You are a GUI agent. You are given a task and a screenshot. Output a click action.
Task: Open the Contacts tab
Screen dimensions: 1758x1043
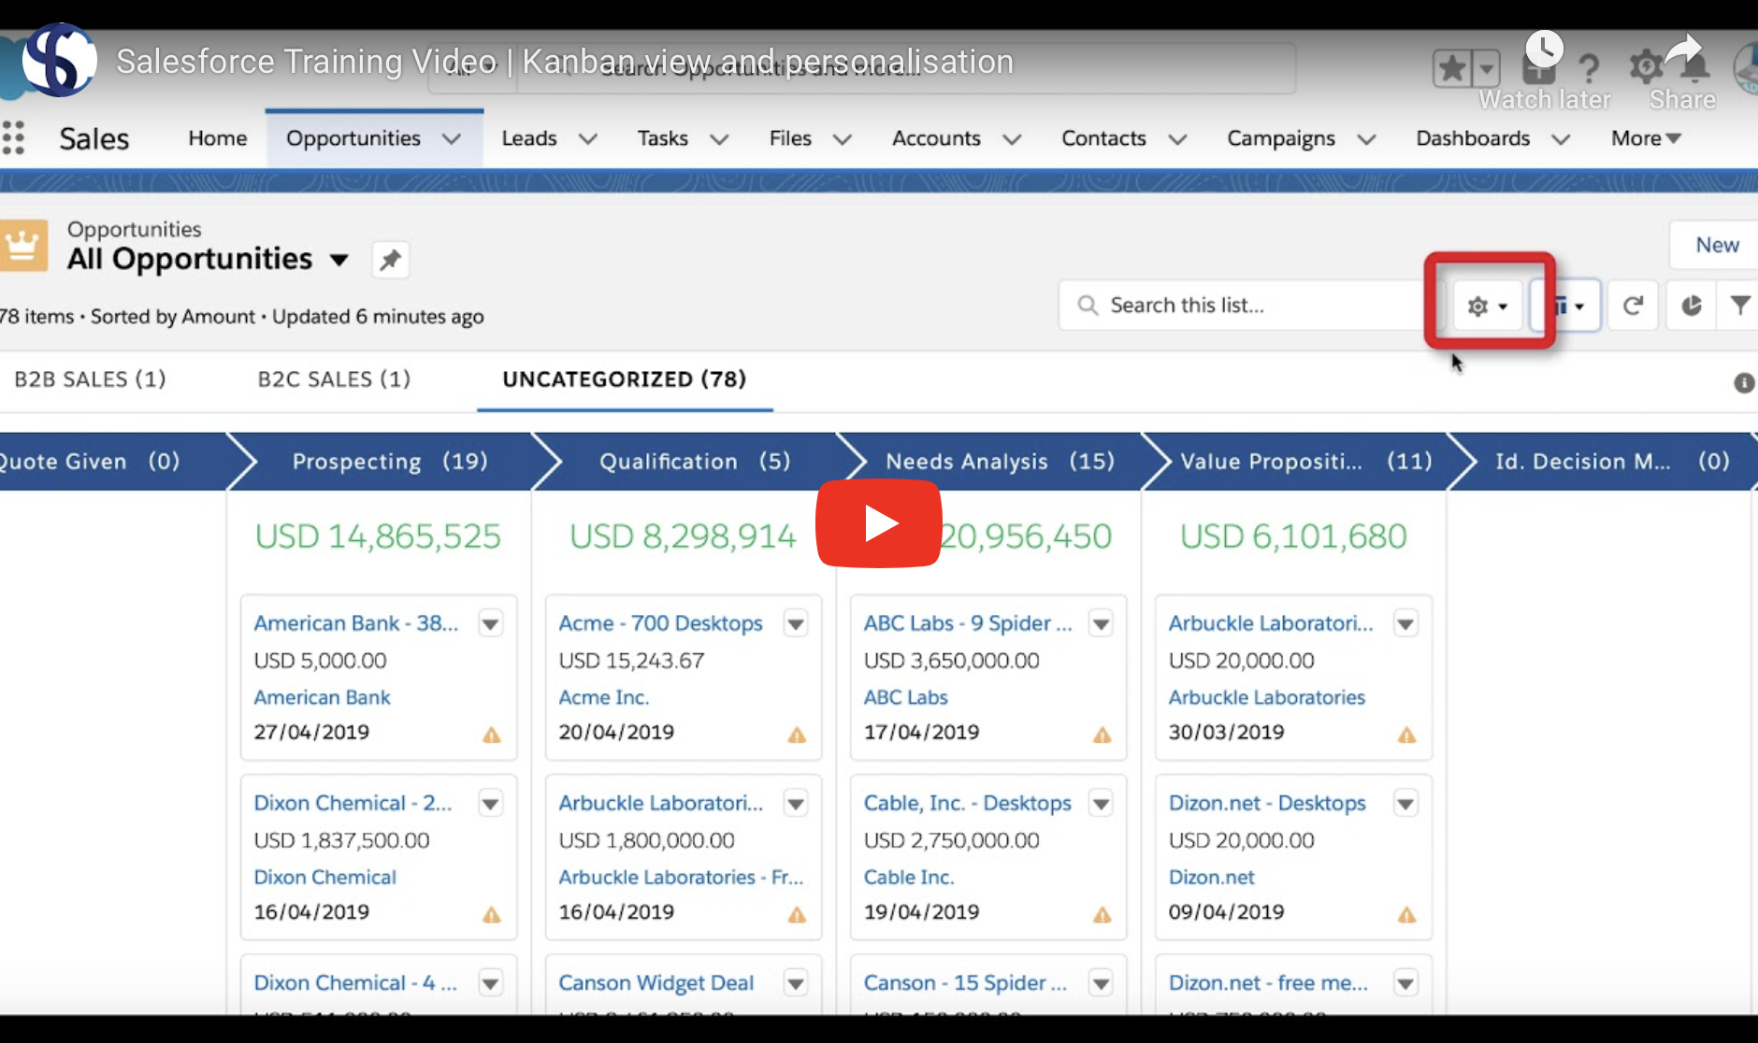(1103, 138)
